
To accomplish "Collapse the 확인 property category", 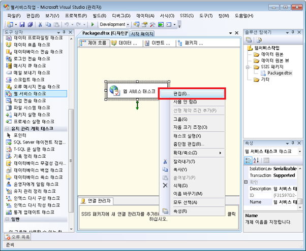I will [x=246, y=182].
